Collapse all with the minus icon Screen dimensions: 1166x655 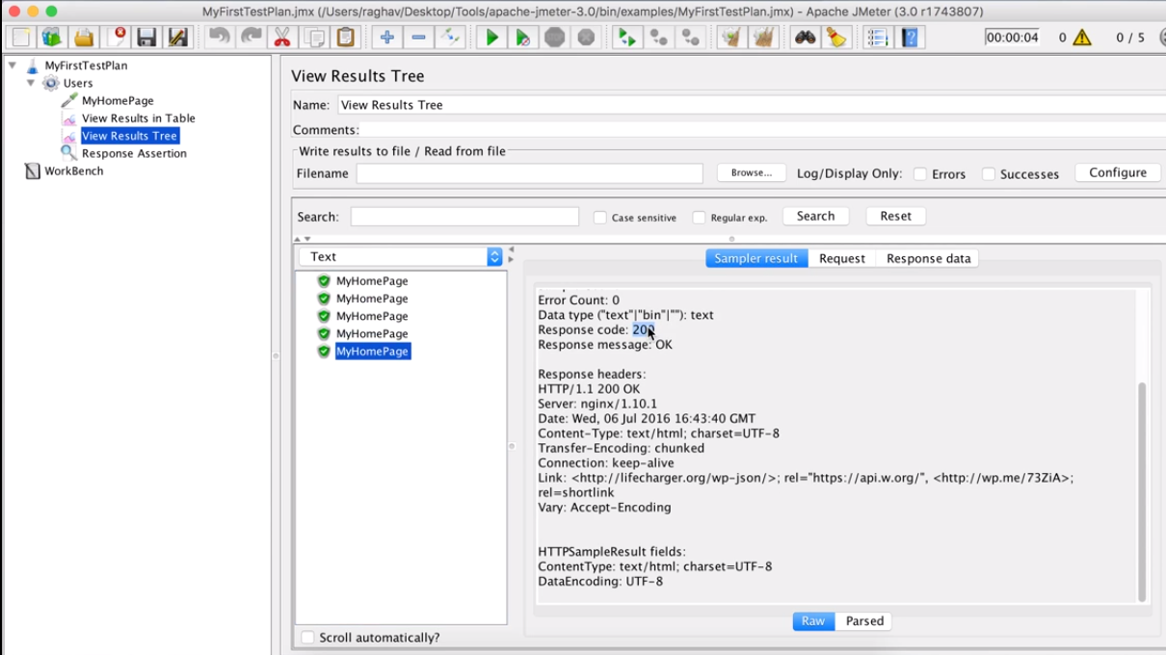click(x=418, y=38)
